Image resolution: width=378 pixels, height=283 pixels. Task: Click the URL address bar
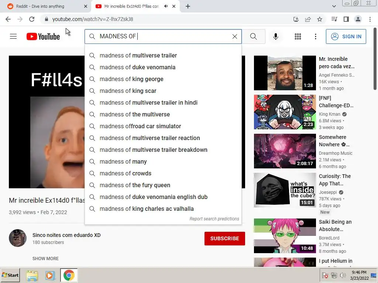(x=166, y=19)
